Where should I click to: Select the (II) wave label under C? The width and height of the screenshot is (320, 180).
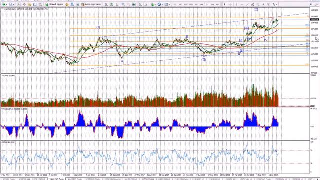point(204,60)
